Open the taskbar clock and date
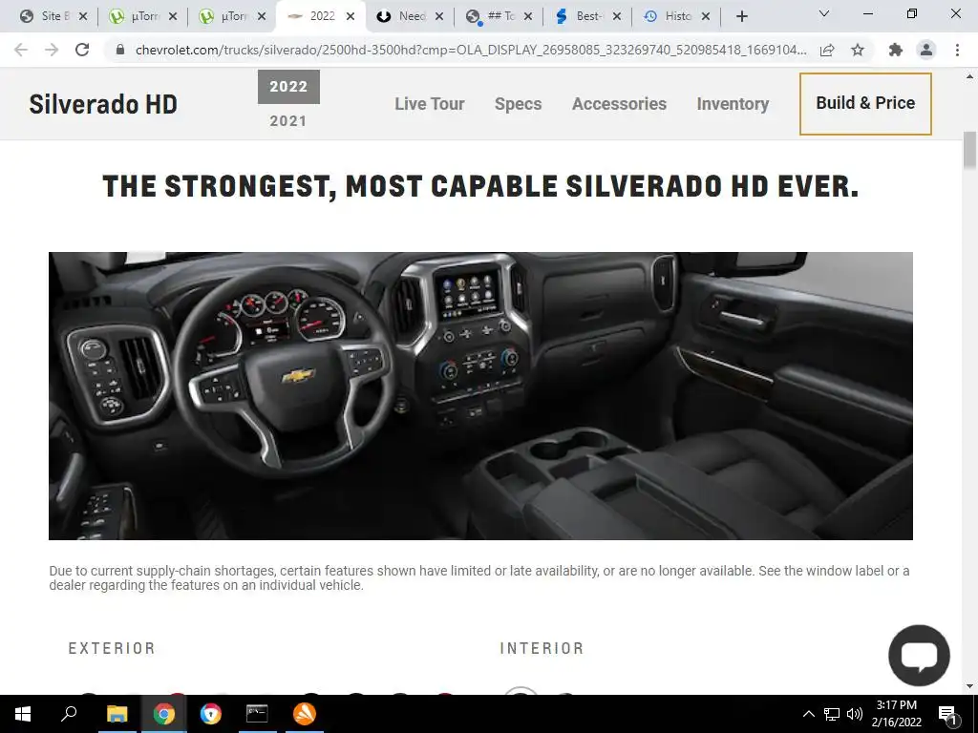Image resolution: width=978 pixels, height=733 pixels. pyautogui.click(x=897, y=714)
